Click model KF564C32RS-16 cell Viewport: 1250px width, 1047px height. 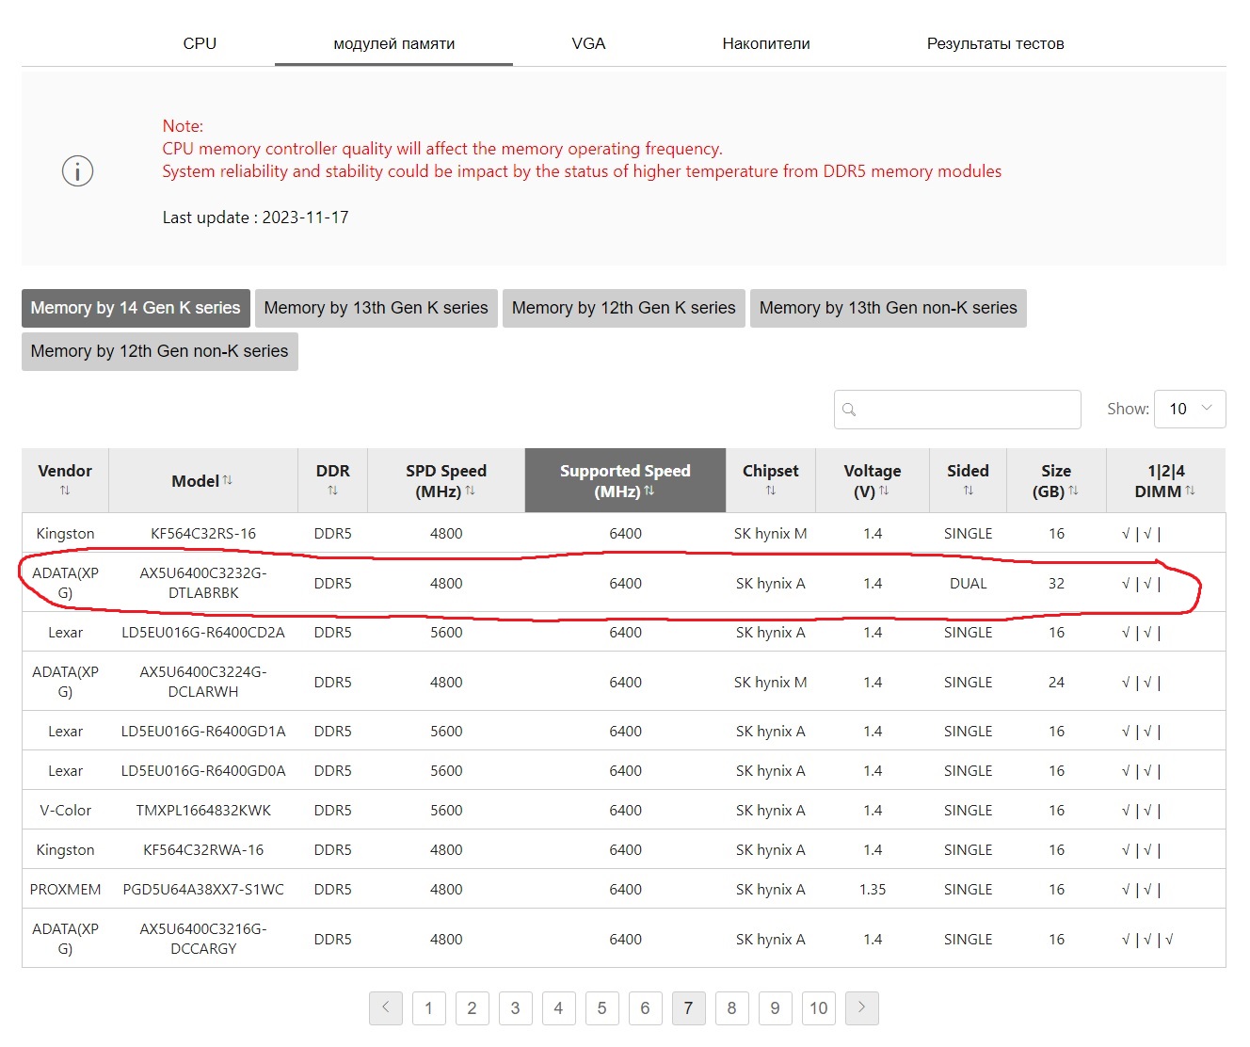tap(203, 533)
